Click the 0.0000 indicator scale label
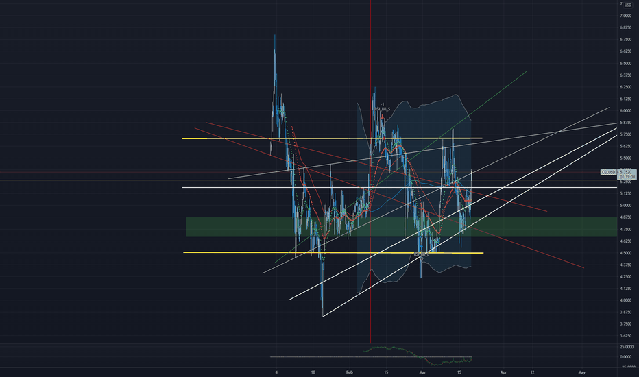 [x=625, y=357]
